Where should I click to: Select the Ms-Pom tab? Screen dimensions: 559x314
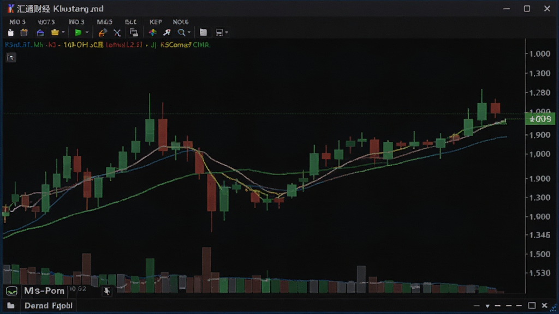tap(44, 291)
